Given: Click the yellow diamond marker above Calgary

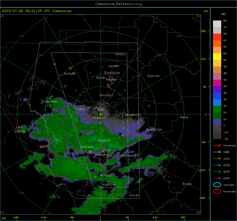Looking at the screenshot, I should pos(104,151).
